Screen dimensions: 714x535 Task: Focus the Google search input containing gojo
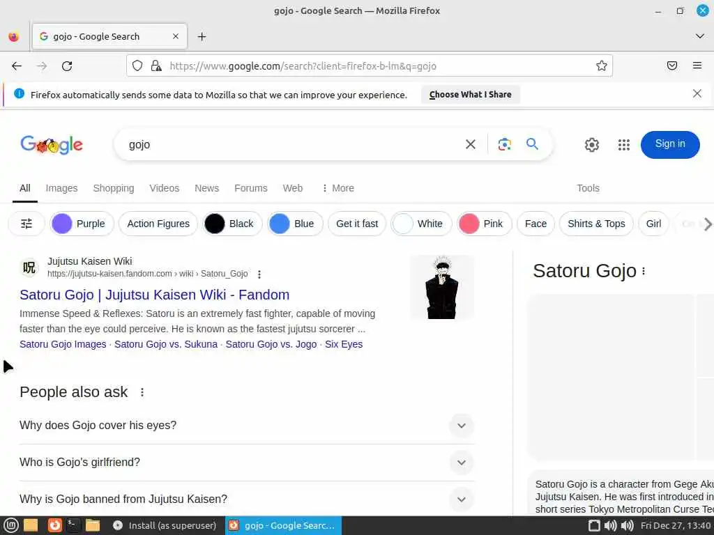click(291, 144)
